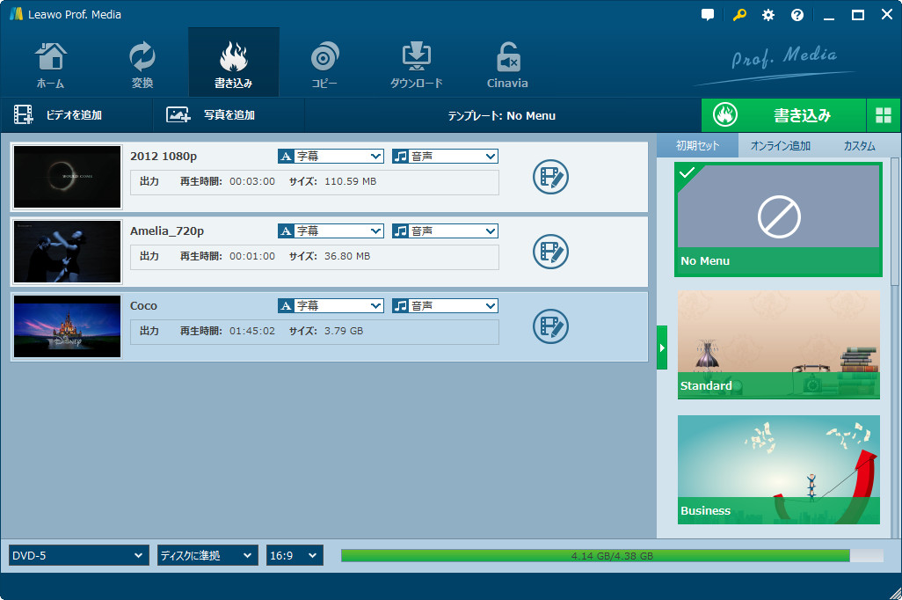Open the help question mark icon
Viewport: 902px width, 600px height.
coord(797,15)
